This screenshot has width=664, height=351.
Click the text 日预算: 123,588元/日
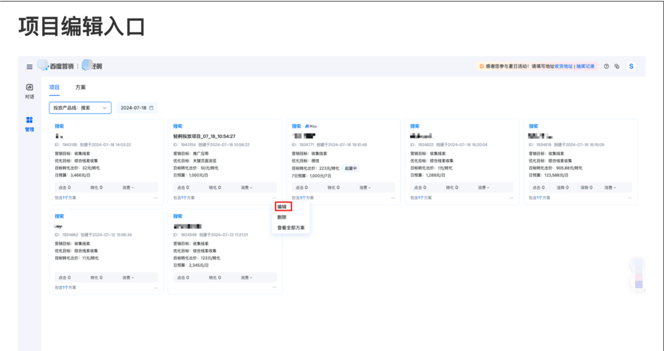[x=548, y=175]
